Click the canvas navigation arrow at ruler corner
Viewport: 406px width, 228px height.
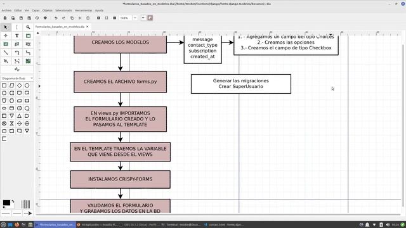click(38, 33)
